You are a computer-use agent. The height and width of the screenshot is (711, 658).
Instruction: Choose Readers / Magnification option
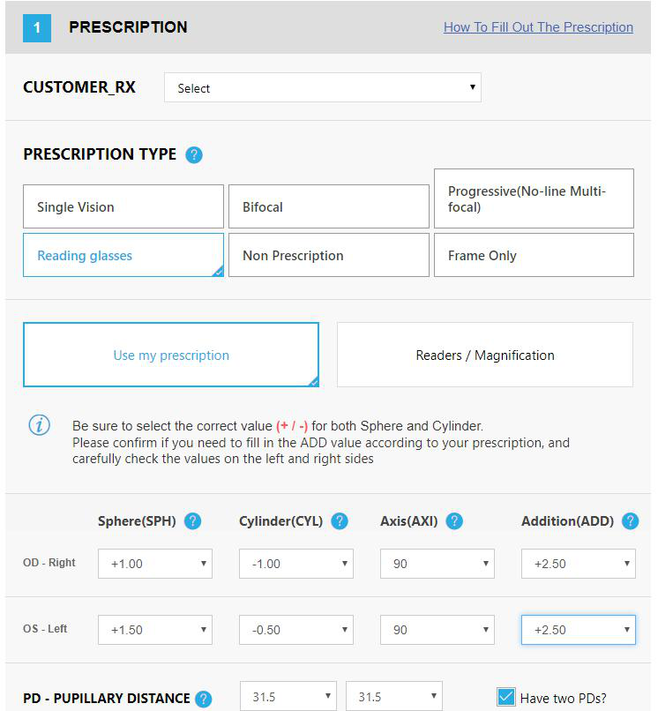(x=485, y=355)
